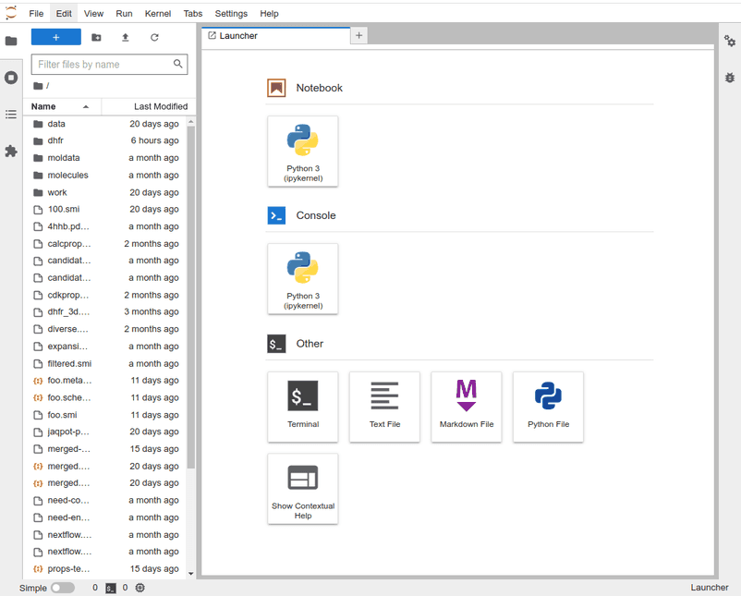Click the terminal count status bar icon

[111, 588]
